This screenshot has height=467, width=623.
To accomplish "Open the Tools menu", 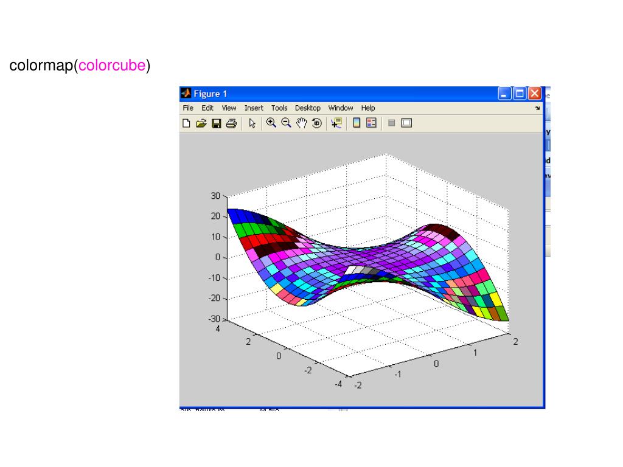I will 279,108.
